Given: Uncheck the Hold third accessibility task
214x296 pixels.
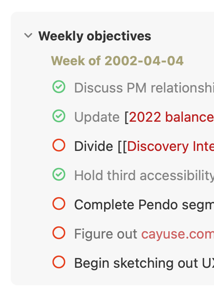Looking at the screenshot, I should (59, 174).
